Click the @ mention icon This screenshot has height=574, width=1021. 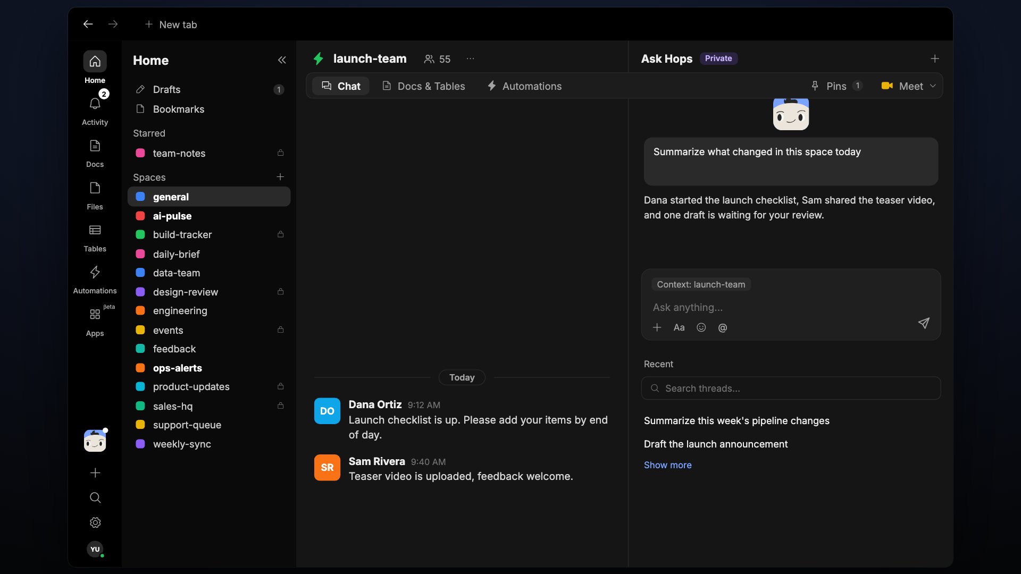point(723,327)
